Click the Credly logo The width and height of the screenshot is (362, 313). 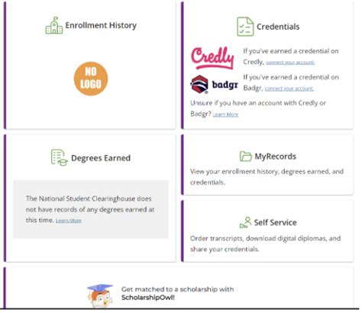coord(212,58)
